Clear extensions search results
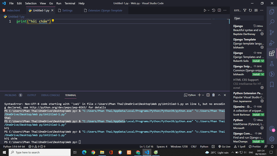277x156 pixels. pos(256,10)
